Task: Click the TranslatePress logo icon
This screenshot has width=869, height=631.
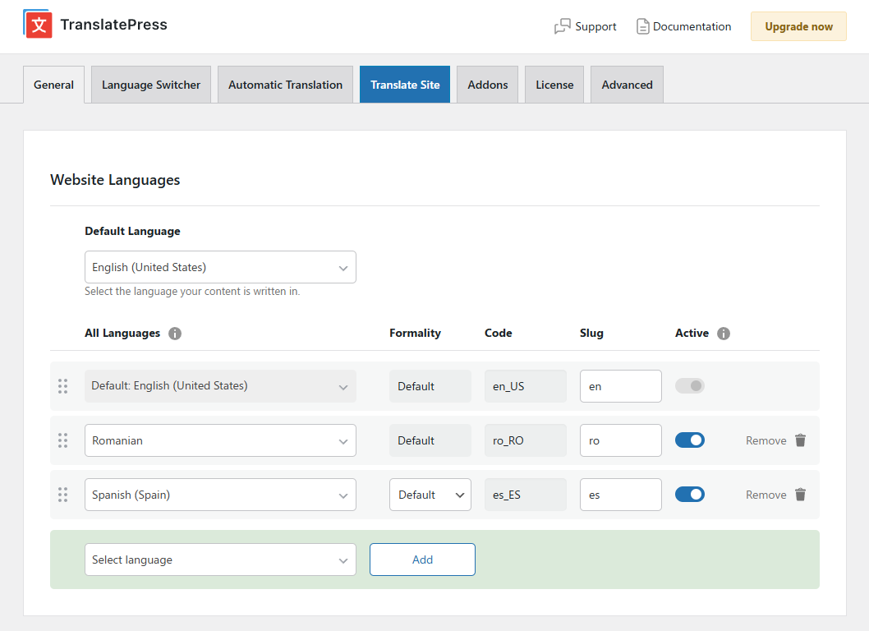Action: coord(38,25)
